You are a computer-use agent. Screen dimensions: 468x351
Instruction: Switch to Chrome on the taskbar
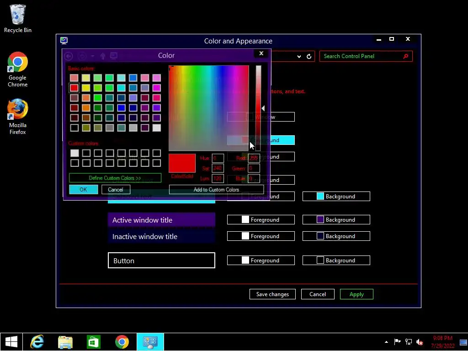tap(122, 342)
